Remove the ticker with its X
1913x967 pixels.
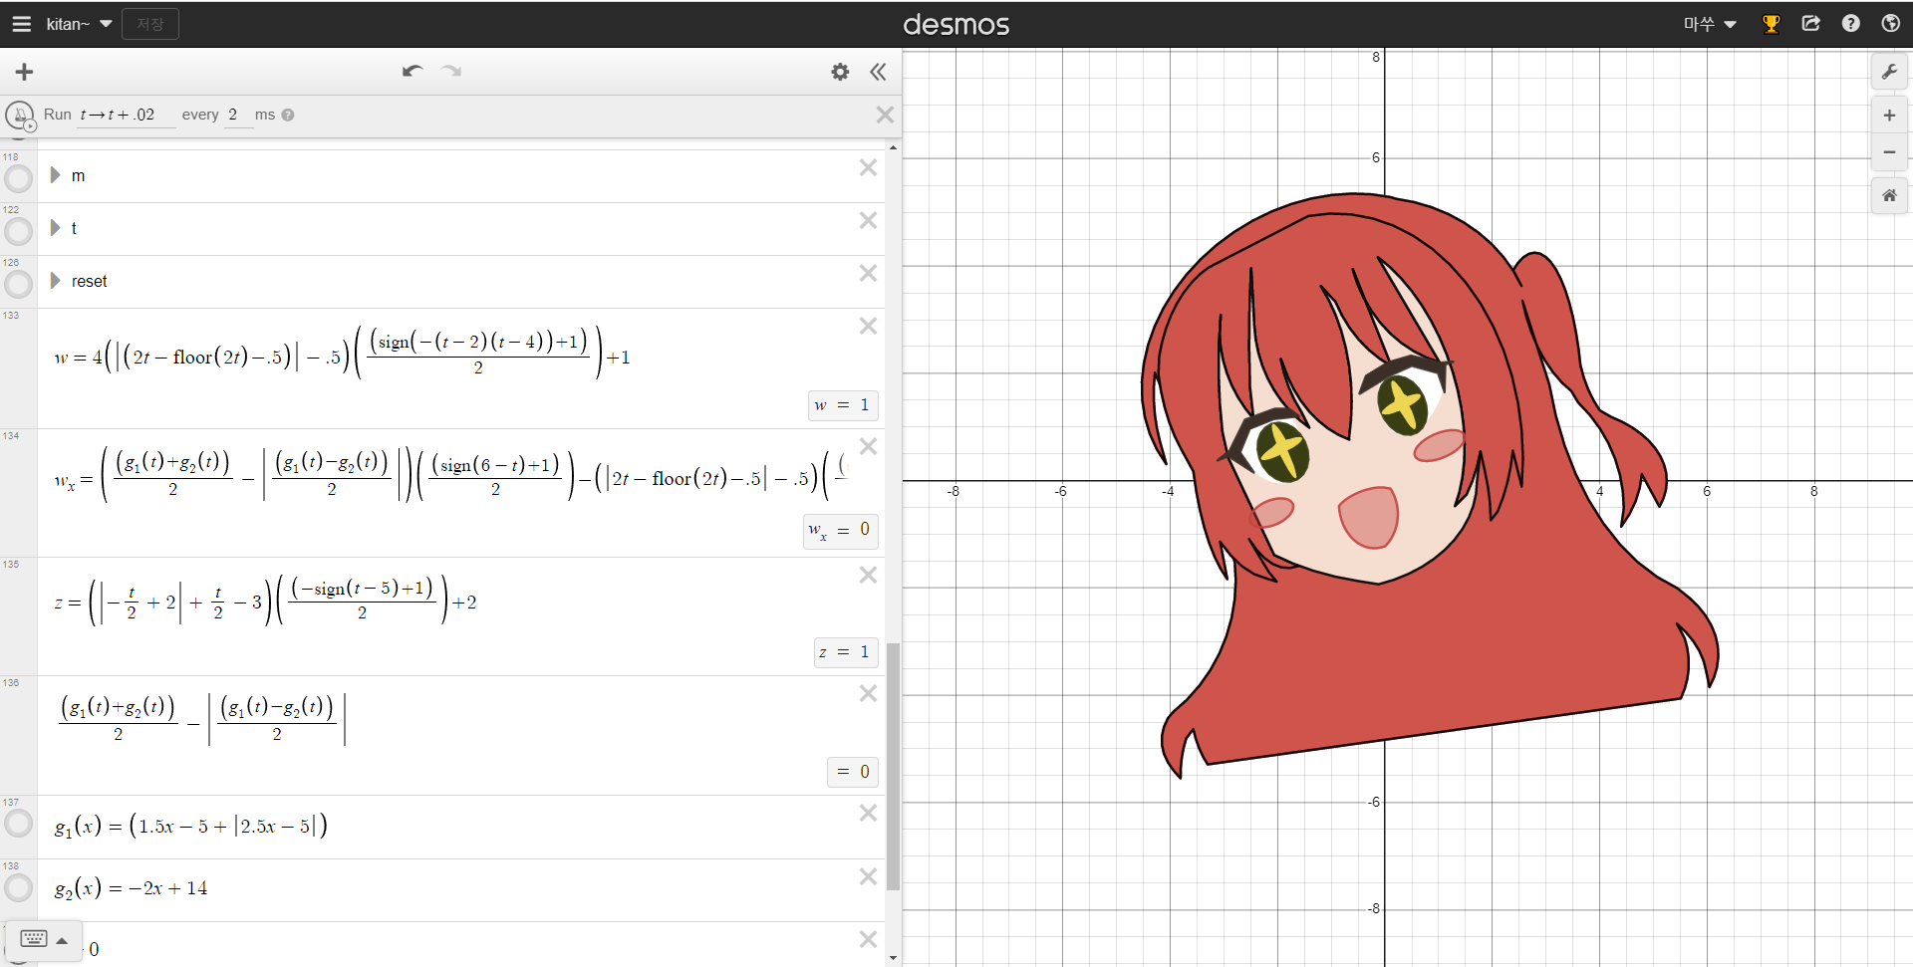tap(885, 115)
